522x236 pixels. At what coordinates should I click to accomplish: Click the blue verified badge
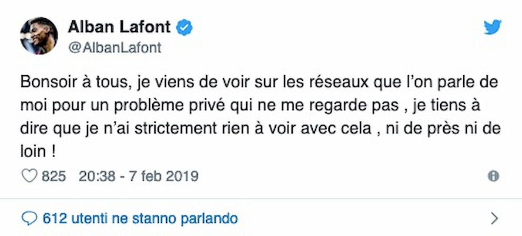click(x=185, y=28)
